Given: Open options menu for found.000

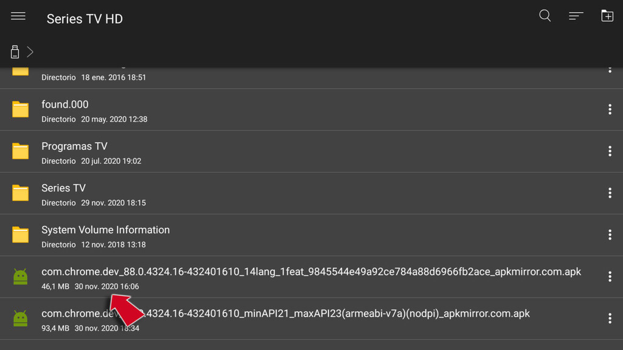Looking at the screenshot, I should (x=610, y=109).
